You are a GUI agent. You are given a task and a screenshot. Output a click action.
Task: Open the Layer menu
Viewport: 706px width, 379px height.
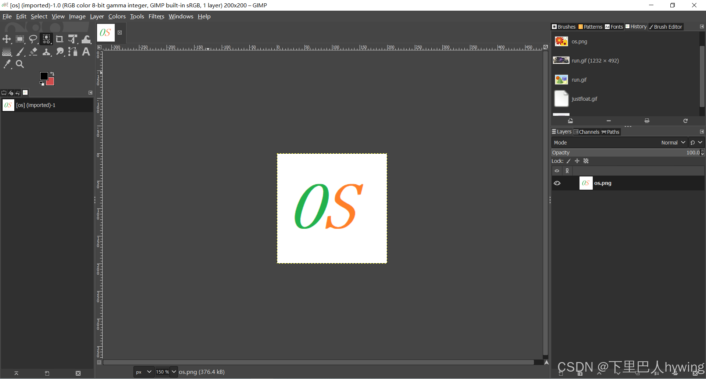tap(97, 17)
